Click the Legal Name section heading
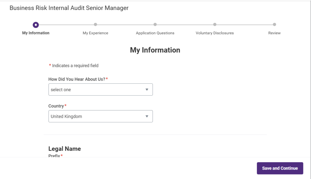This screenshot has width=311, height=179. coord(65,149)
